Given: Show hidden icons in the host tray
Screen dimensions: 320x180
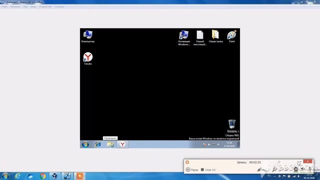Looking at the screenshot, I should click(x=274, y=176).
